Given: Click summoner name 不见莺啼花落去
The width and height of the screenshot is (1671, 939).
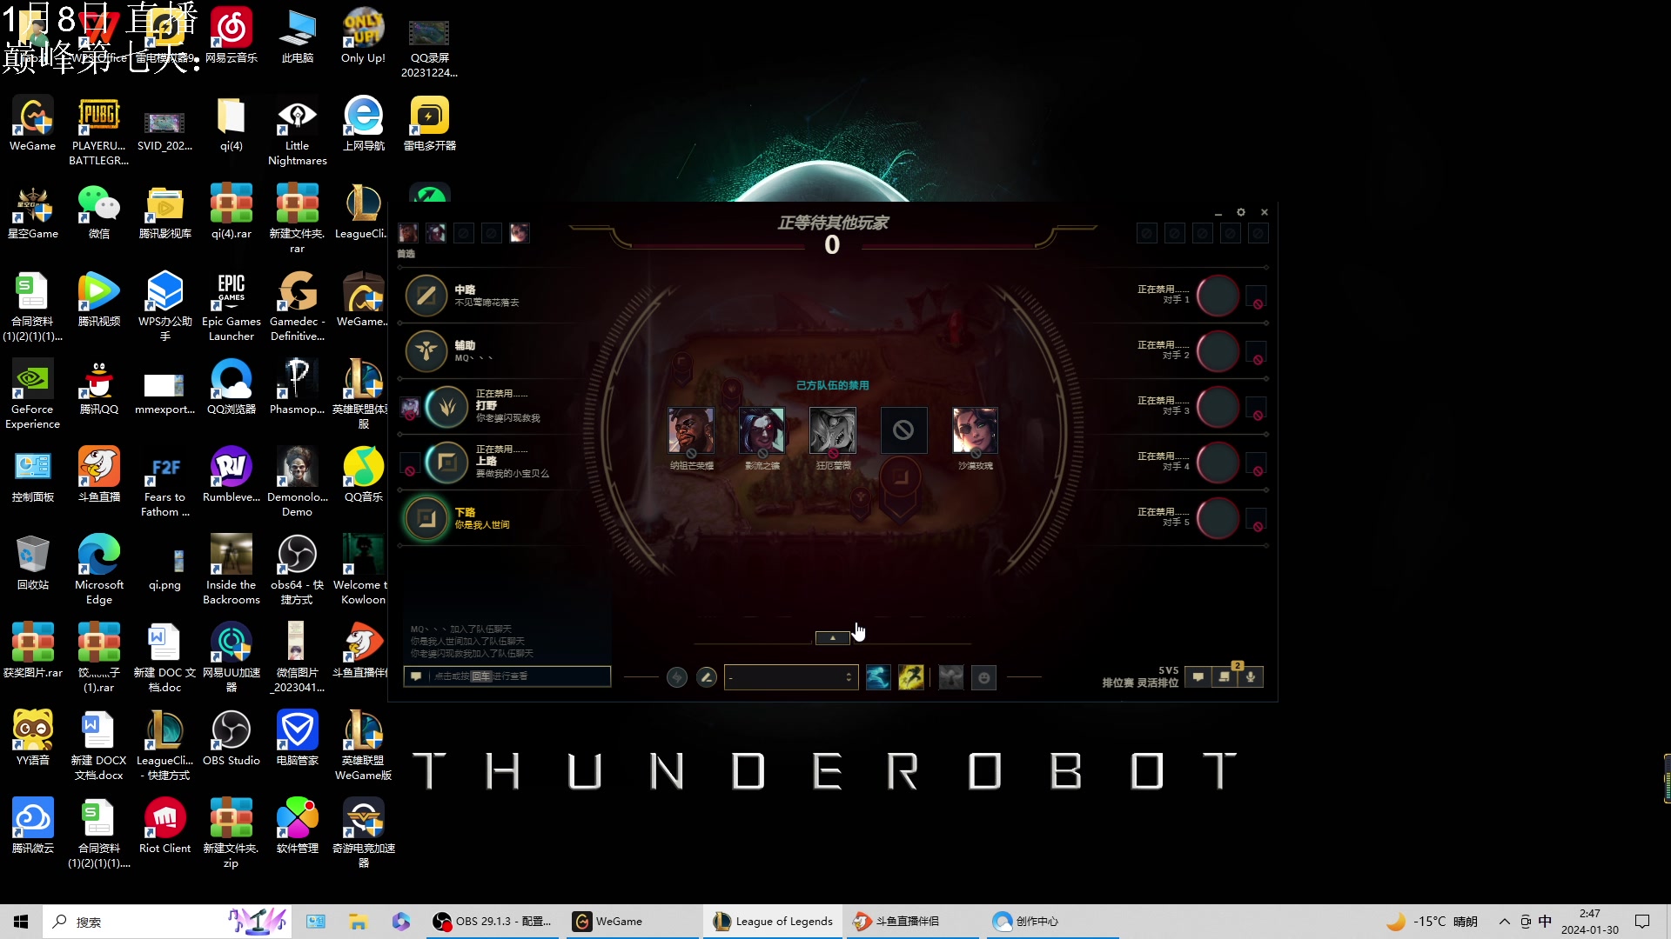Looking at the screenshot, I should 487,303.
